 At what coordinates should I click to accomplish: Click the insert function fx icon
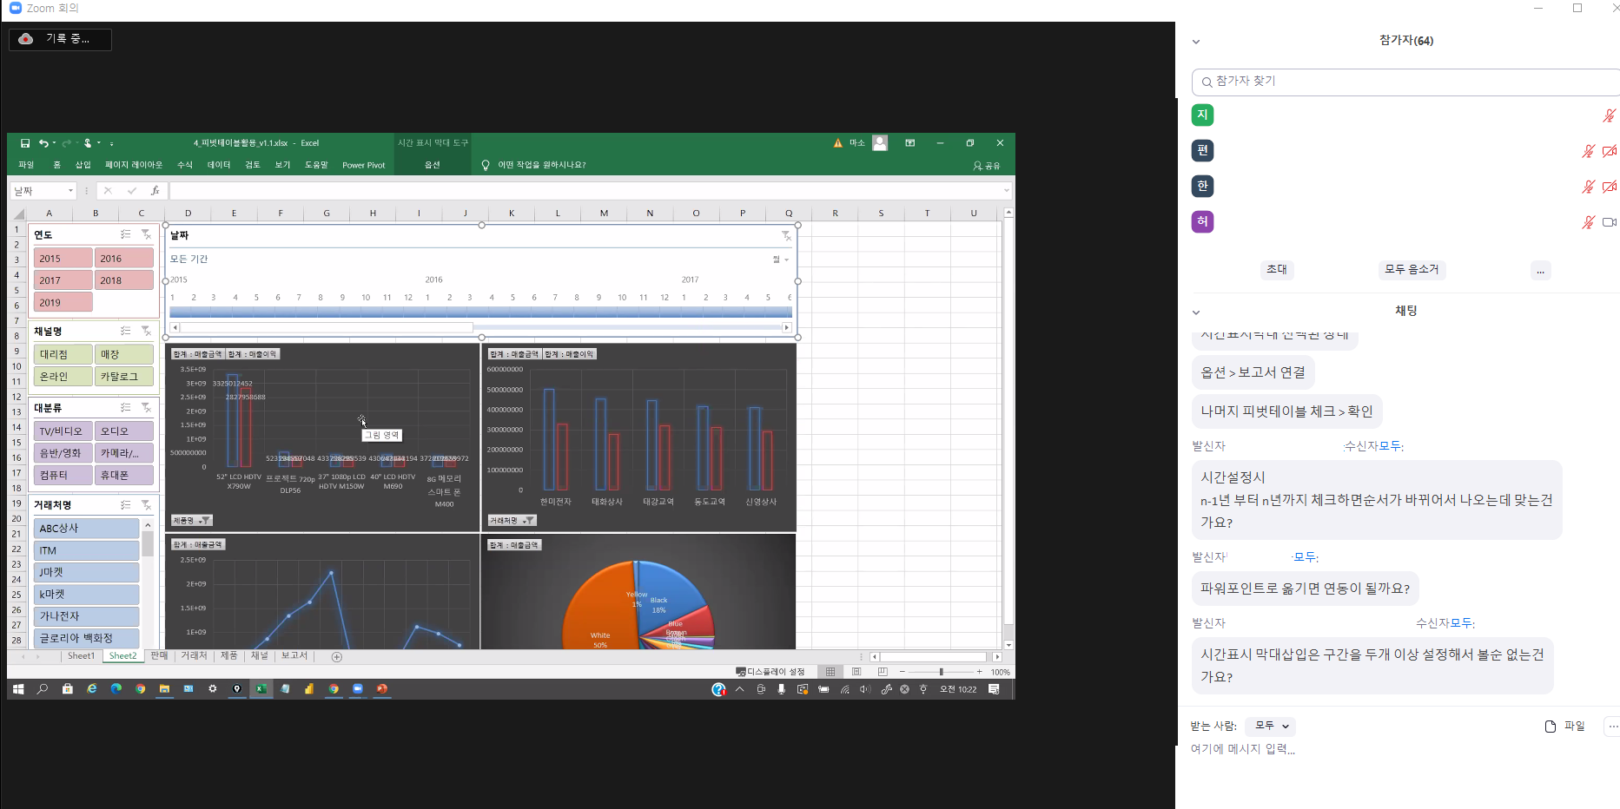(x=155, y=191)
